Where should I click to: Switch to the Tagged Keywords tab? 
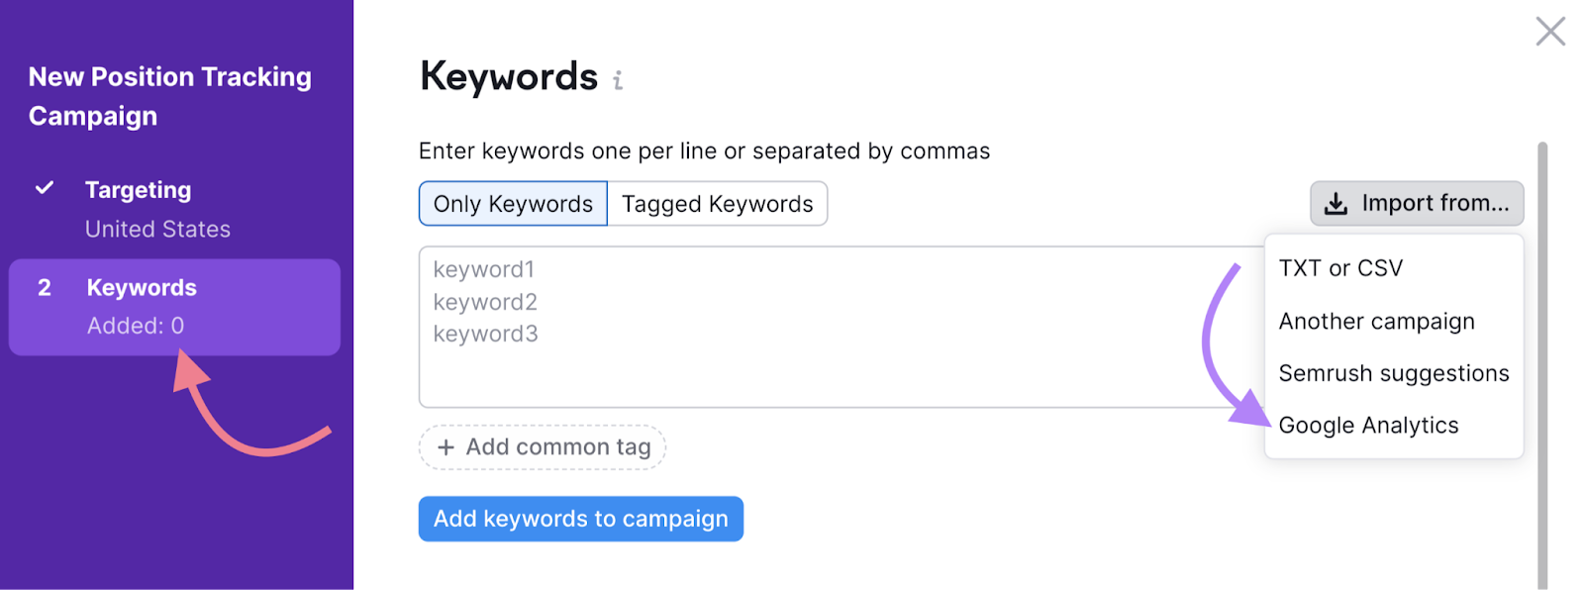tap(717, 203)
